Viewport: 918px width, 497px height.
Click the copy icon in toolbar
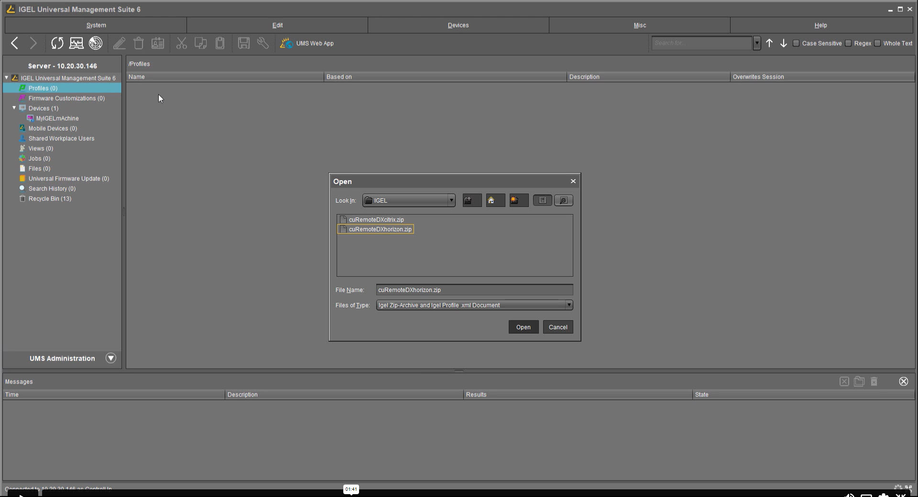click(201, 43)
